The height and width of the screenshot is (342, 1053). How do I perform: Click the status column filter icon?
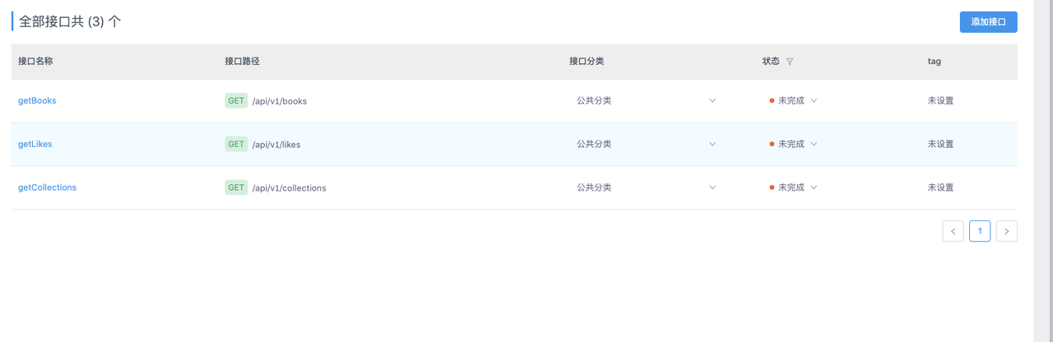point(790,62)
